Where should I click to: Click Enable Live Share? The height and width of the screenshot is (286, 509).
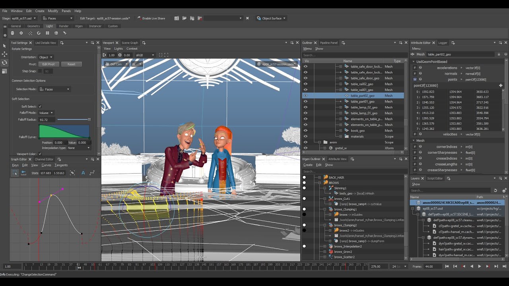[151, 18]
